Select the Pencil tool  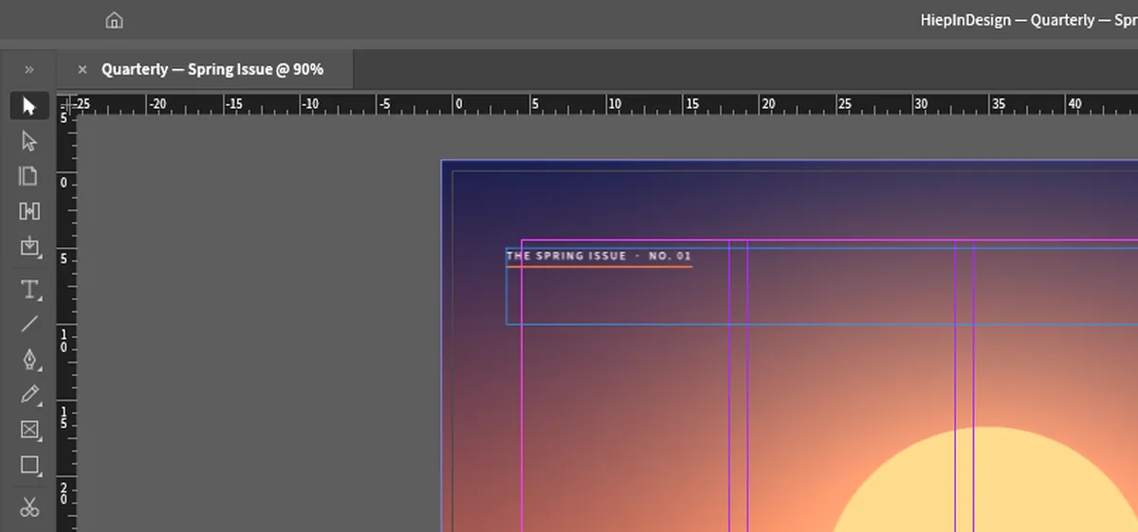tap(29, 395)
